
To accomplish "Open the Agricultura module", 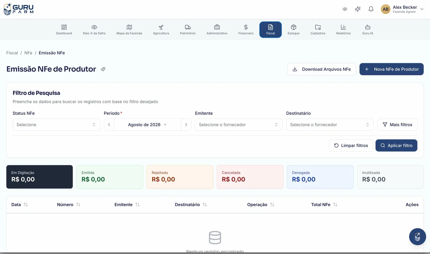I will tap(161, 30).
